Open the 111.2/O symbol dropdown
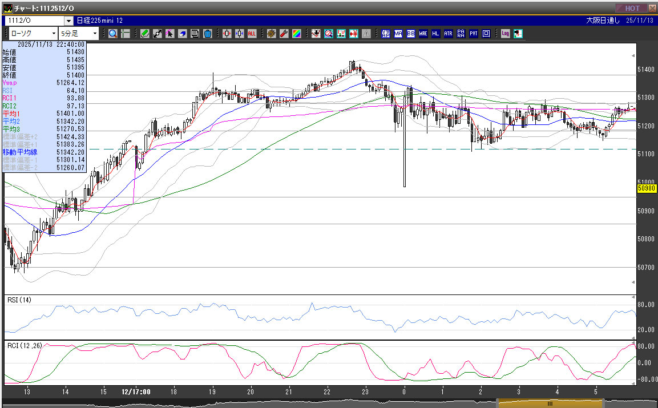 coord(68,21)
